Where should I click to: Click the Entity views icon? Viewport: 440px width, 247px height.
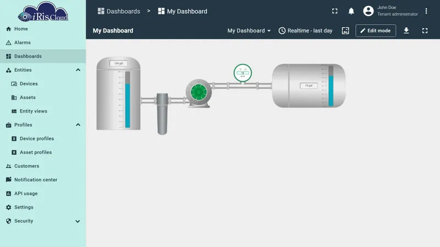point(14,111)
